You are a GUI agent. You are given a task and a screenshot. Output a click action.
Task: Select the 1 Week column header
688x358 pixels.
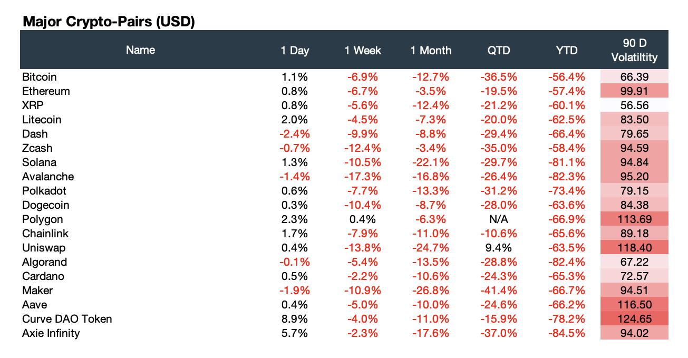pyautogui.click(x=363, y=51)
